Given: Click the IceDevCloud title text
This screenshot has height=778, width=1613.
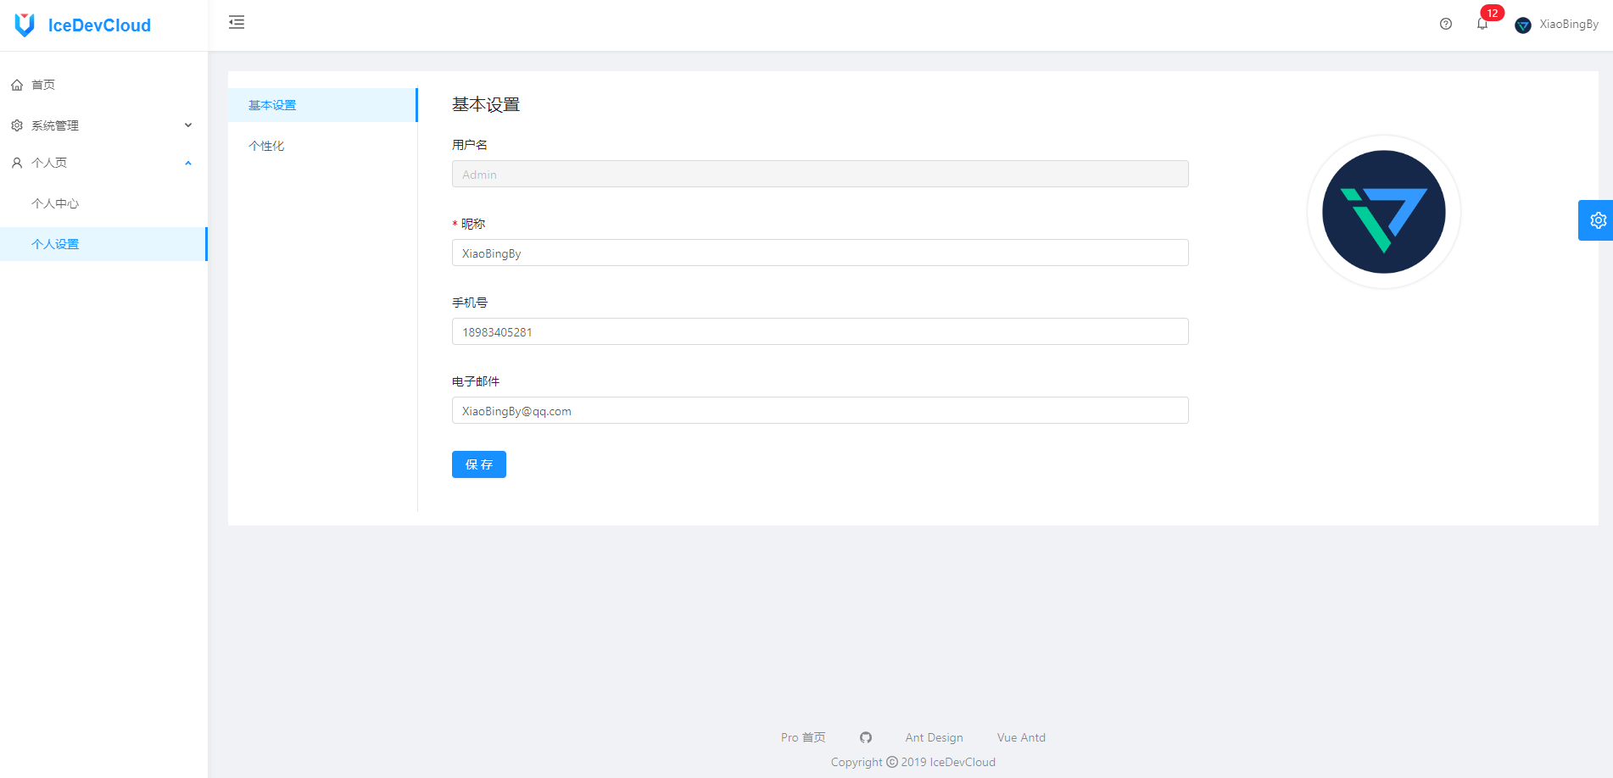Looking at the screenshot, I should pyautogui.click(x=99, y=25).
